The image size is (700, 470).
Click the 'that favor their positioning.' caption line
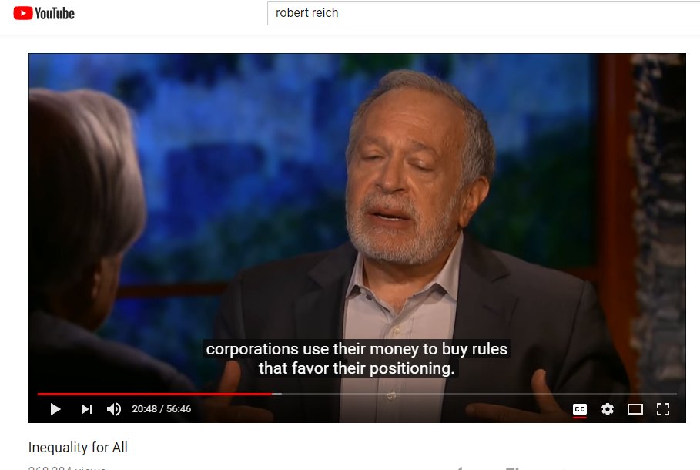pos(357,368)
